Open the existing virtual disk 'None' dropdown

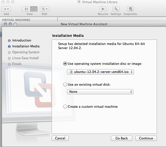[x=100, y=92]
